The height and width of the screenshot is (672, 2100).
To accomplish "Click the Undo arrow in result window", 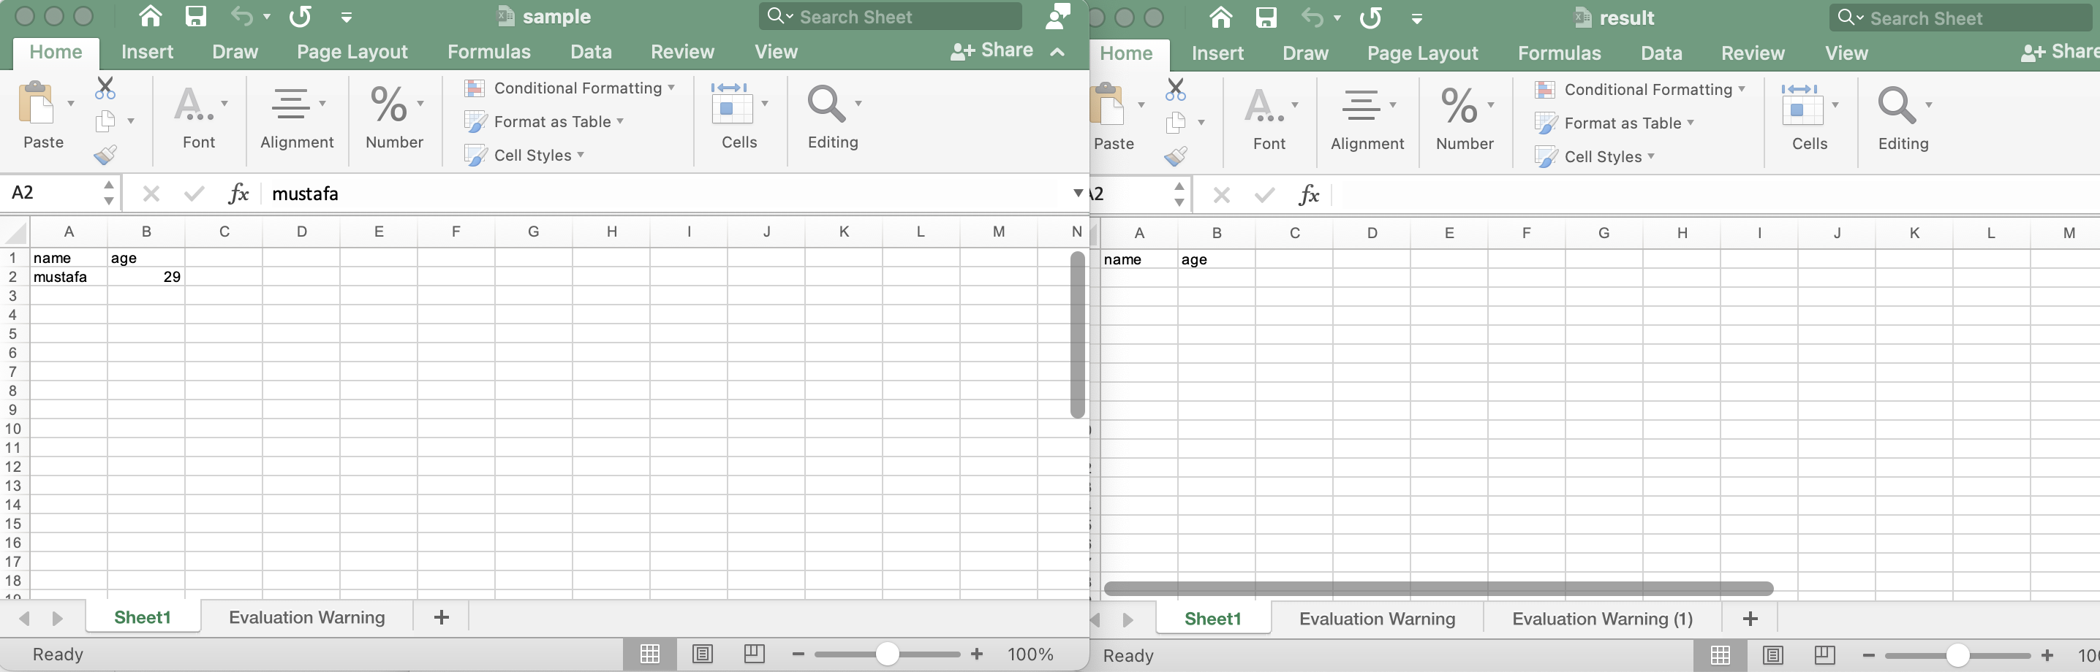I will tap(1312, 17).
